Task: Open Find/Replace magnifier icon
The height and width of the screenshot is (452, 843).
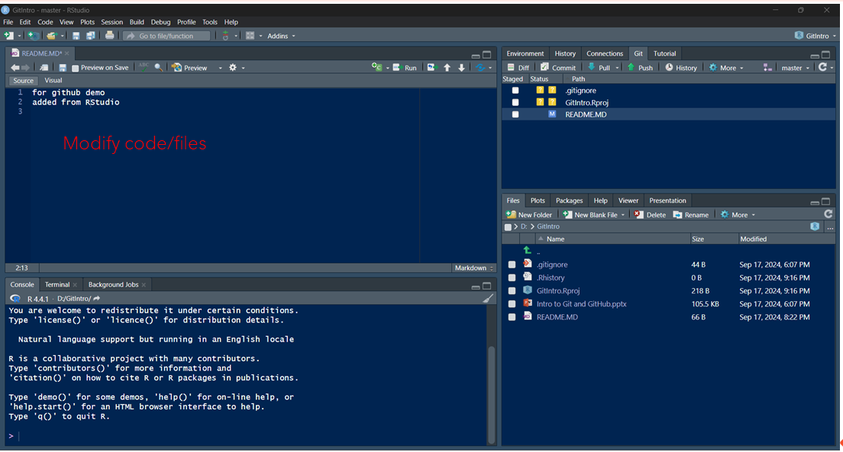Action: [158, 68]
